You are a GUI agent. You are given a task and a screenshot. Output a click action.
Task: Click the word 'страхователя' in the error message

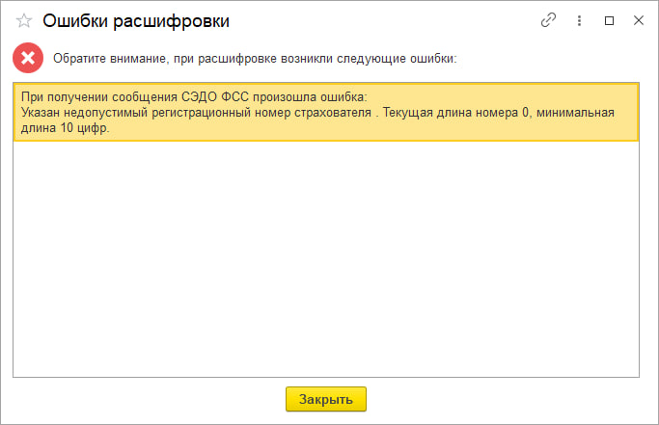(333, 113)
